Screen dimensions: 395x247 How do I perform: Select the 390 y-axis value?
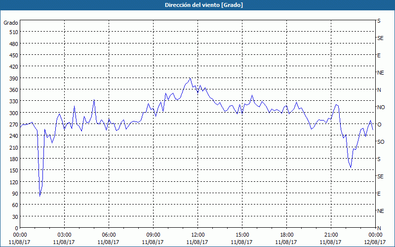[14, 79]
